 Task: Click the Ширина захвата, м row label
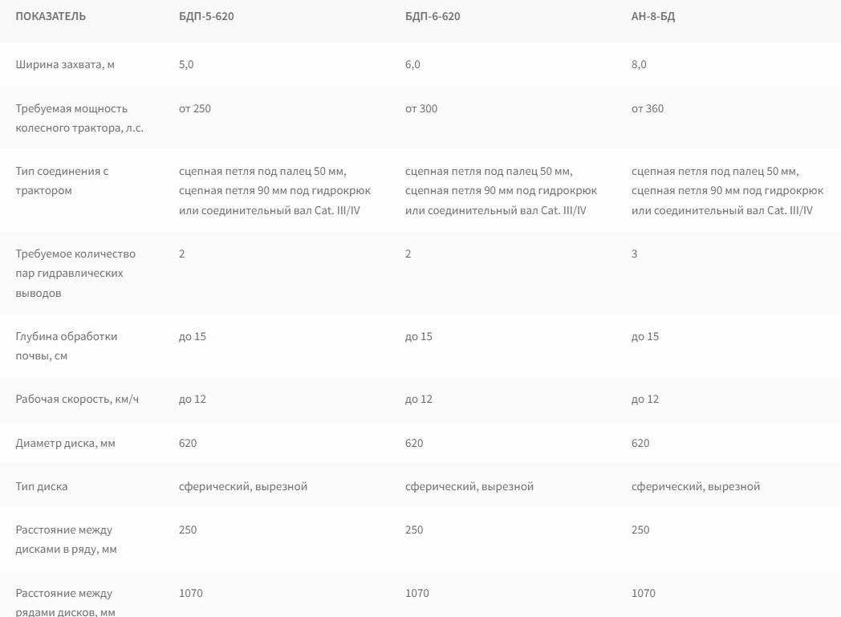[x=65, y=64]
